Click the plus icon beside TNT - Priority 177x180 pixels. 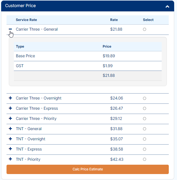click(10, 159)
